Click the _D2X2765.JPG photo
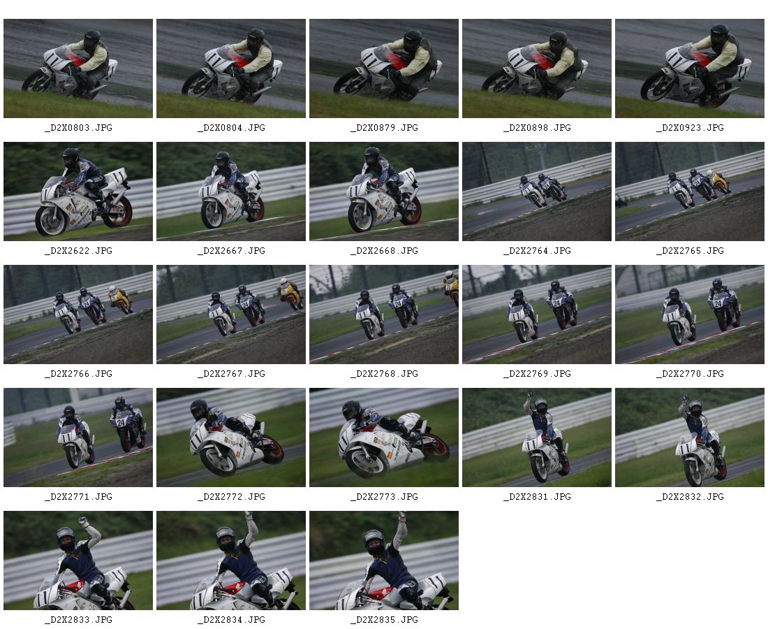This screenshot has width=768, height=629. tap(690, 191)
